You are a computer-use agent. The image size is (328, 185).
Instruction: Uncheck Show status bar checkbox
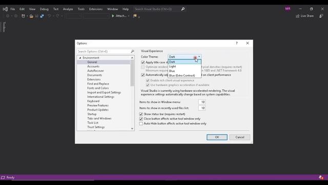[x=141, y=114]
